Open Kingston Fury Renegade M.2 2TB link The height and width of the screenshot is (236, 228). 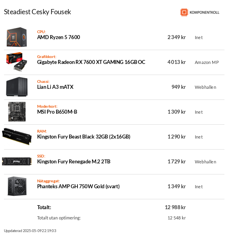click(x=73, y=161)
